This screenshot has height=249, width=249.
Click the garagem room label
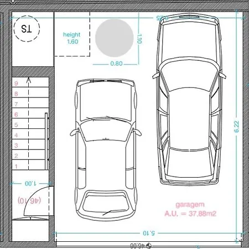190,205
